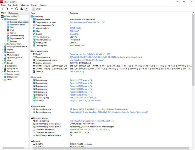Screen dimensions: 195x150
Task: Expand the Хранение данных tree node
Action: click(2, 58)
